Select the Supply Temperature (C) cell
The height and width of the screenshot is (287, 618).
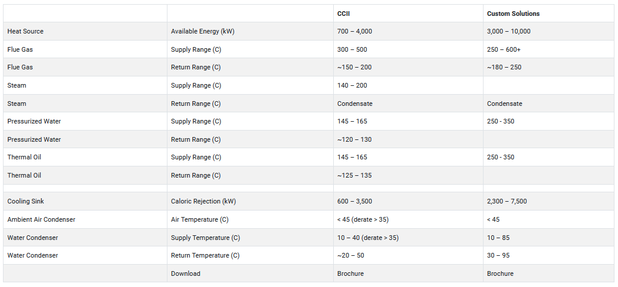click(x=205, y=238)
